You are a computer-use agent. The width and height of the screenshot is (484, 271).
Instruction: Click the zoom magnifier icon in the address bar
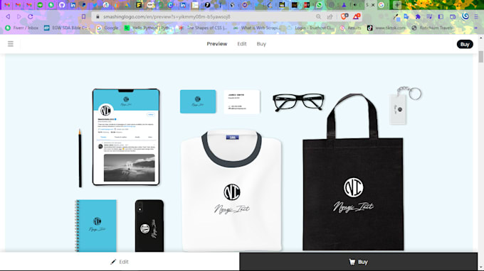pyautogui.click(x=318, y=16)
